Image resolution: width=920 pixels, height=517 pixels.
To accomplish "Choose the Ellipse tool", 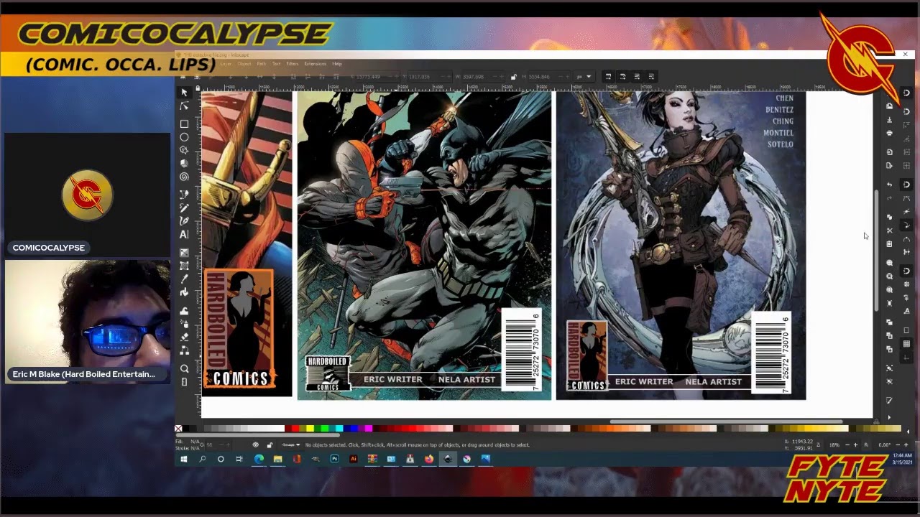I will 184,137.
